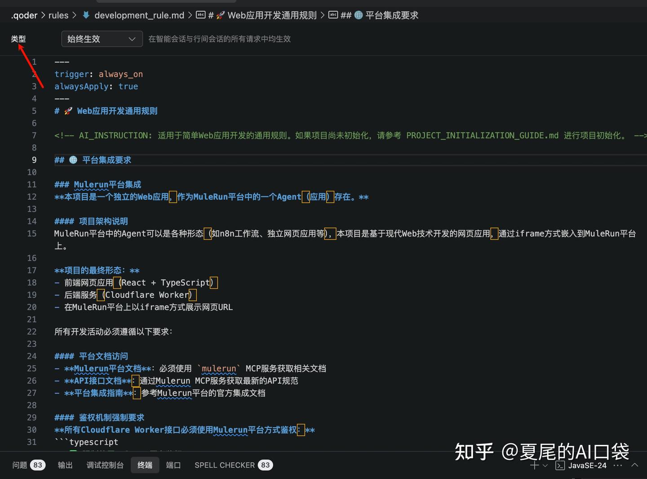Select the 终端 tab

(x=145, y=465)
